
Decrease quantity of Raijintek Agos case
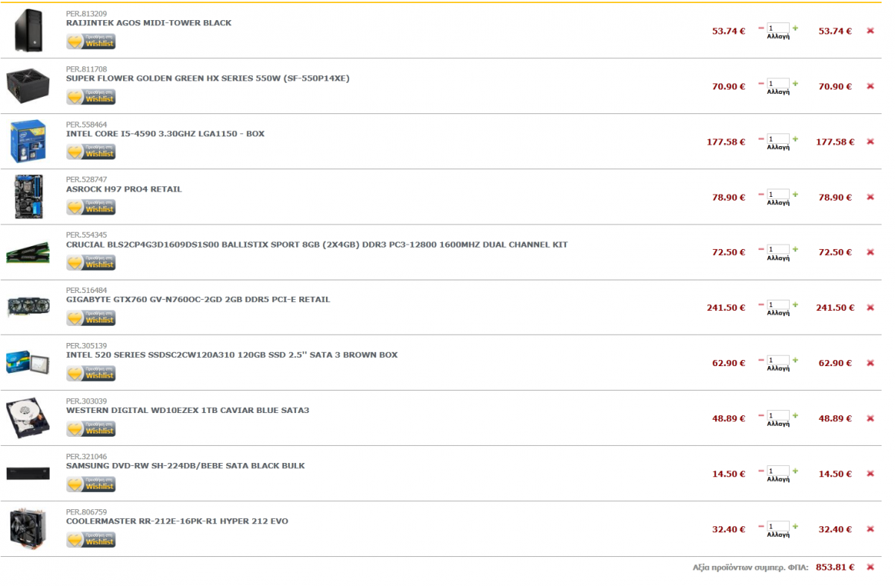[x=761, y=28]
